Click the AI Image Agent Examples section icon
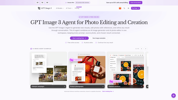Screen dimensions: 178x100 point(31,49)
